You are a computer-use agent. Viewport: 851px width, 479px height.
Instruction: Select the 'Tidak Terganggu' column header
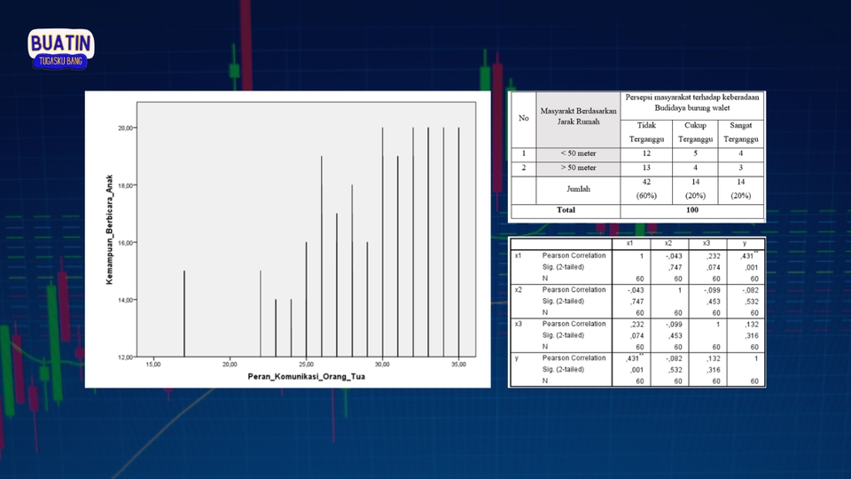pos(646,132)
